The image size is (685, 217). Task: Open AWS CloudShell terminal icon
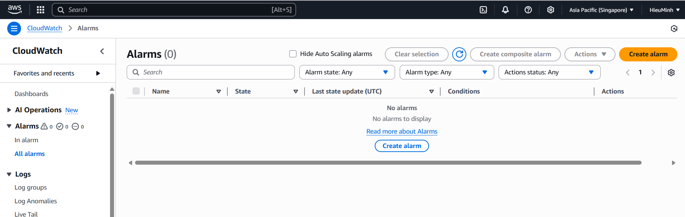point(483,10)
